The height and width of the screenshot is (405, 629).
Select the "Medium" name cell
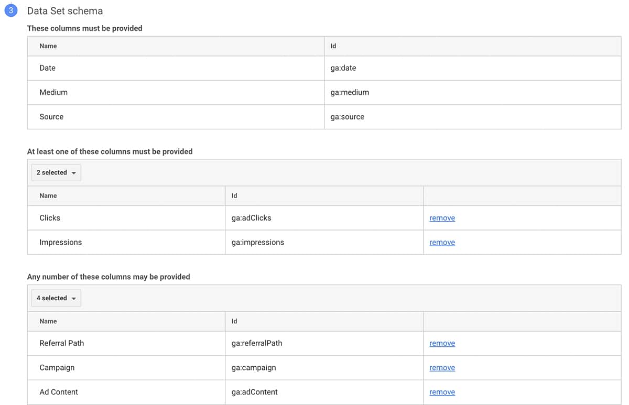coord(176,92)
